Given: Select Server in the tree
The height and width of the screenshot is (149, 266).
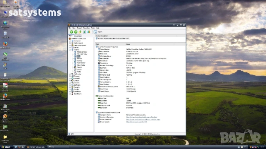Looking at the screenshot, I should (x=75, y=48).
